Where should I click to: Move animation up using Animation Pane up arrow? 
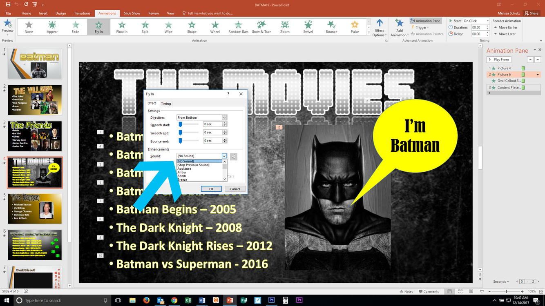[x=530, y=60]
